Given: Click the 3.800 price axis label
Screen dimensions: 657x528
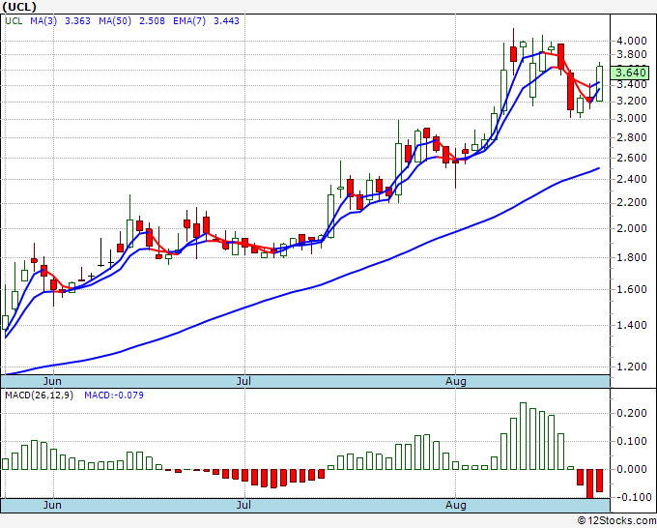Looking at the screenshot, I should (632, 54).
